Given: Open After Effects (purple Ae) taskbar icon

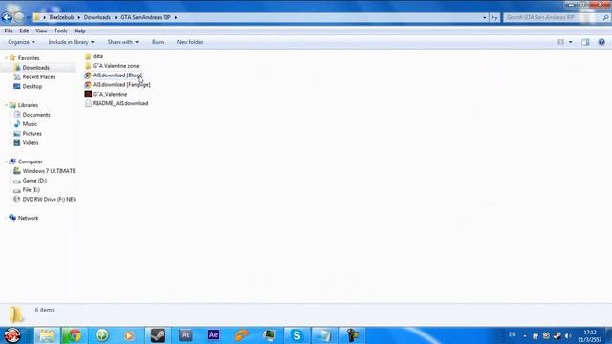Looking at the screenshot, I should pyautogui.click(x=213, y=335).
